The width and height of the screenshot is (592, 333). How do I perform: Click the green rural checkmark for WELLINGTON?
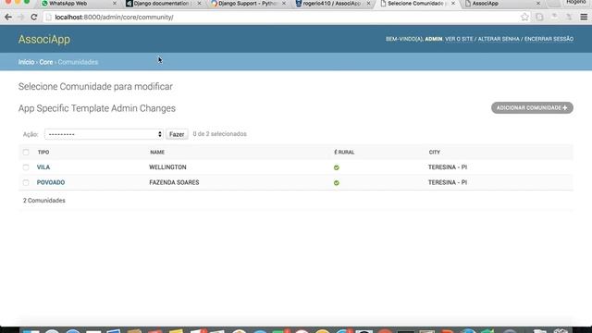(337, 167)
